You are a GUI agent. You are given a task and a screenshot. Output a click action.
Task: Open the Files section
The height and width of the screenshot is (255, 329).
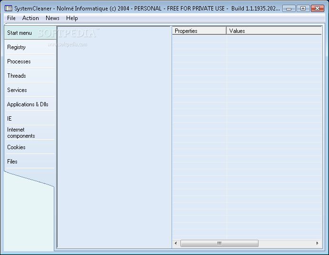(x=30, y=161)
